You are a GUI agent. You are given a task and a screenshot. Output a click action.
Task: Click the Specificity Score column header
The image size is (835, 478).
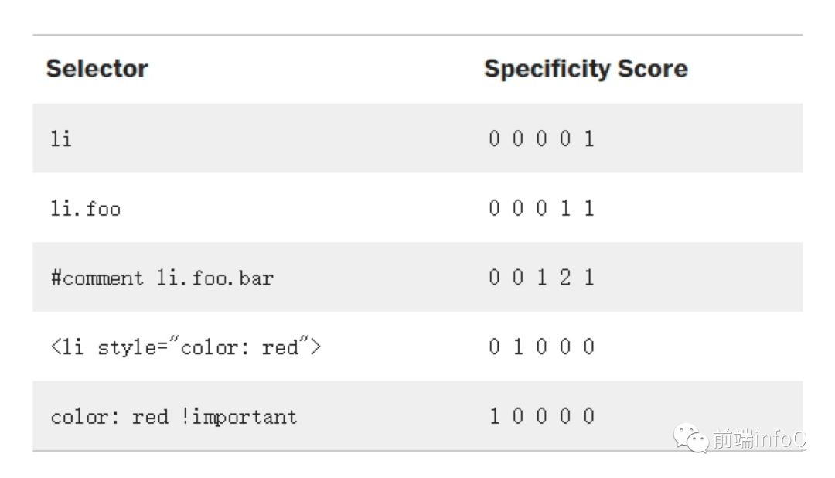(586, 69)
